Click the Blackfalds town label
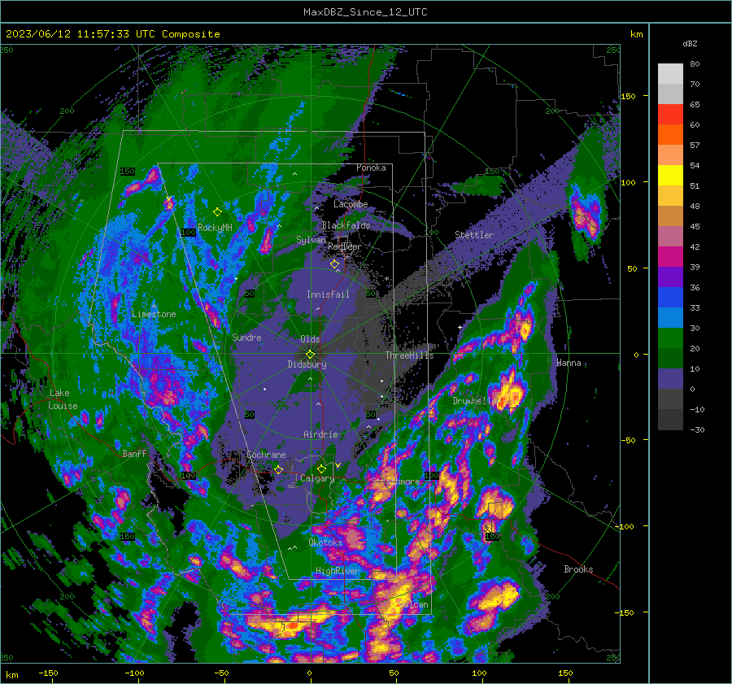Image resolution: width=732 pixels, height=684 pixels. point(346,225)
